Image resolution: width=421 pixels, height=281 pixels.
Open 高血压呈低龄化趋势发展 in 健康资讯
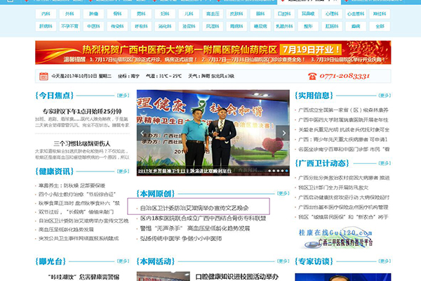click(x=66, y=230)
